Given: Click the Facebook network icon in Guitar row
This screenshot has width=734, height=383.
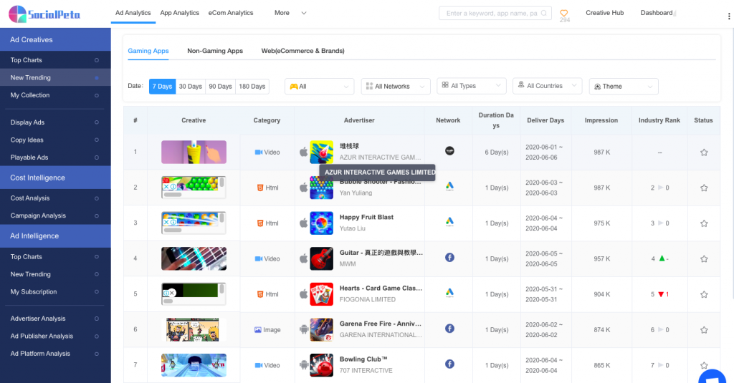Looking at the screenshot, I should click(449, 257).
